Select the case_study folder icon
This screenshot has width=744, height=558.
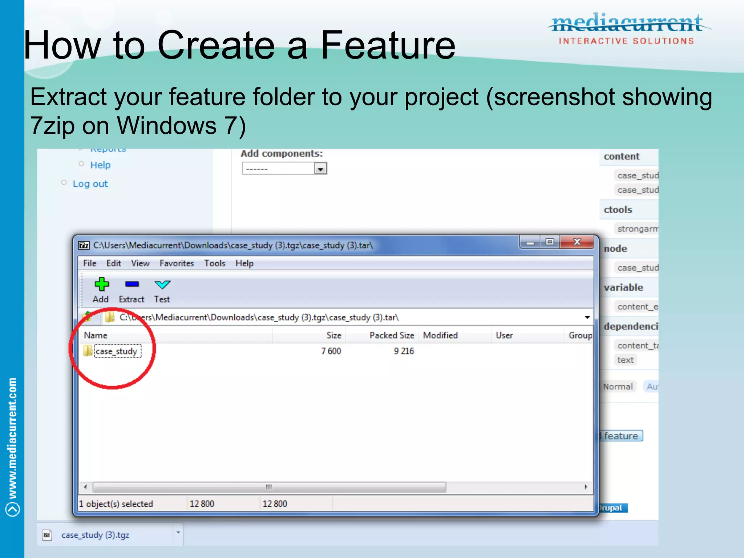click(x=88, y=351)
